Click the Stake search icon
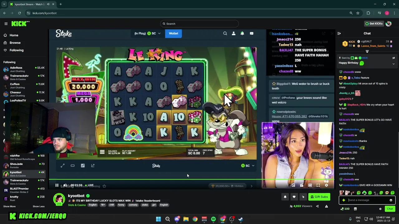This screenshot has height=224, width=399. (225, 33)
